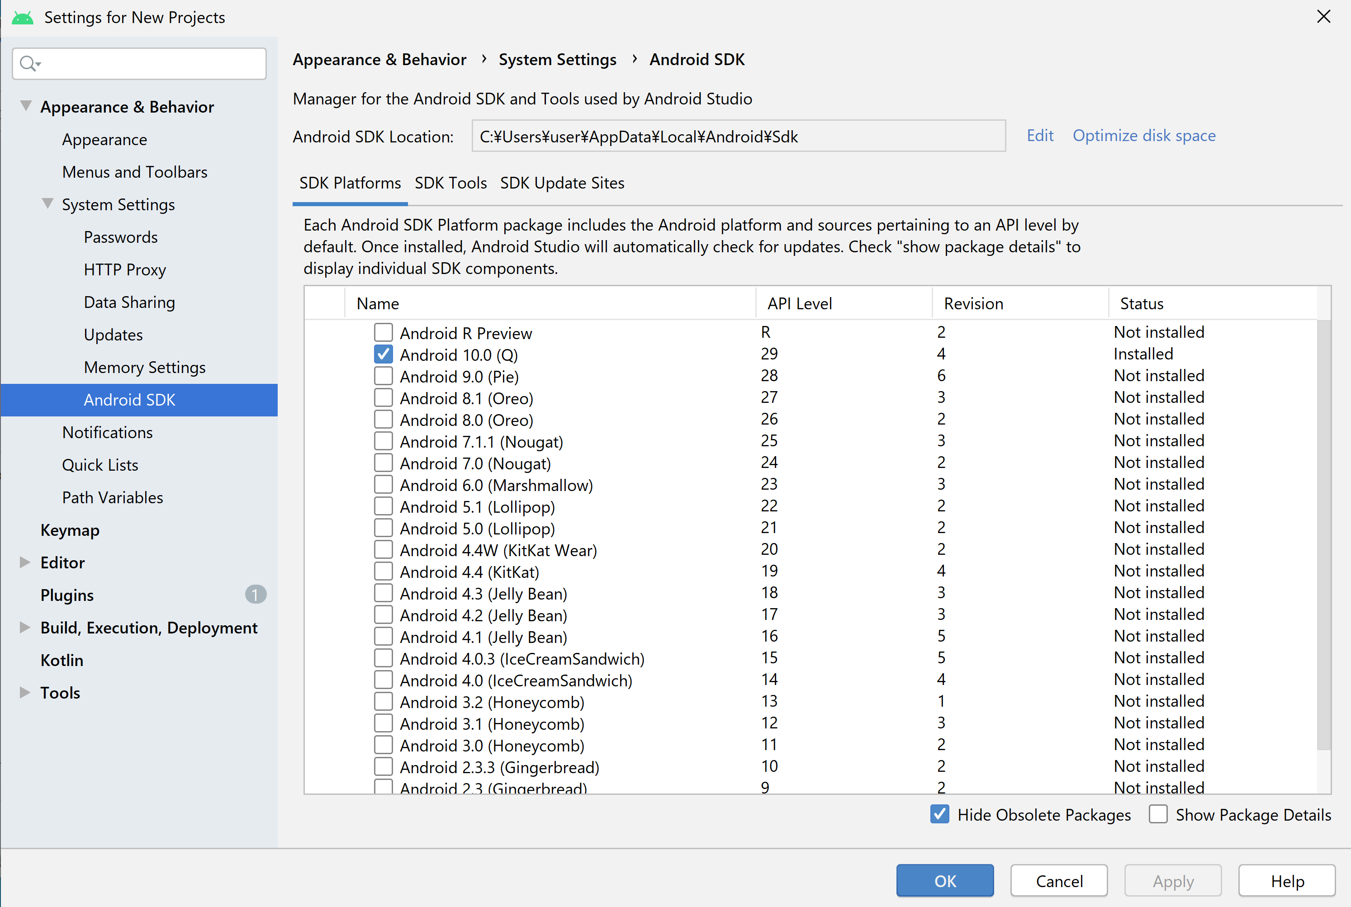Click the OK button
1351x907 pixels.
(945, 880)
